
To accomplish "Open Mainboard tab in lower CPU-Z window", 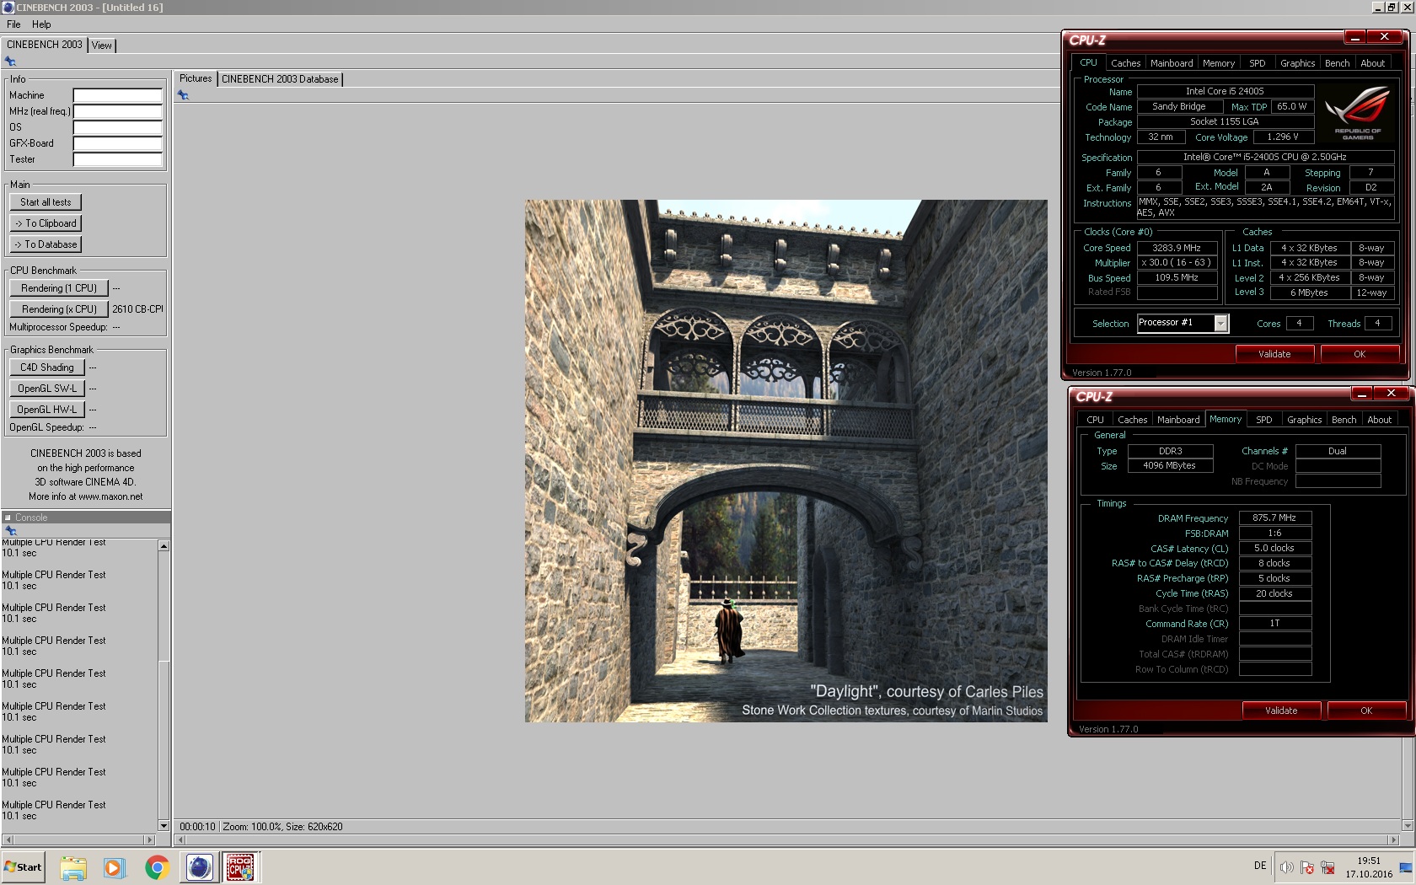I will (1178, 420).
